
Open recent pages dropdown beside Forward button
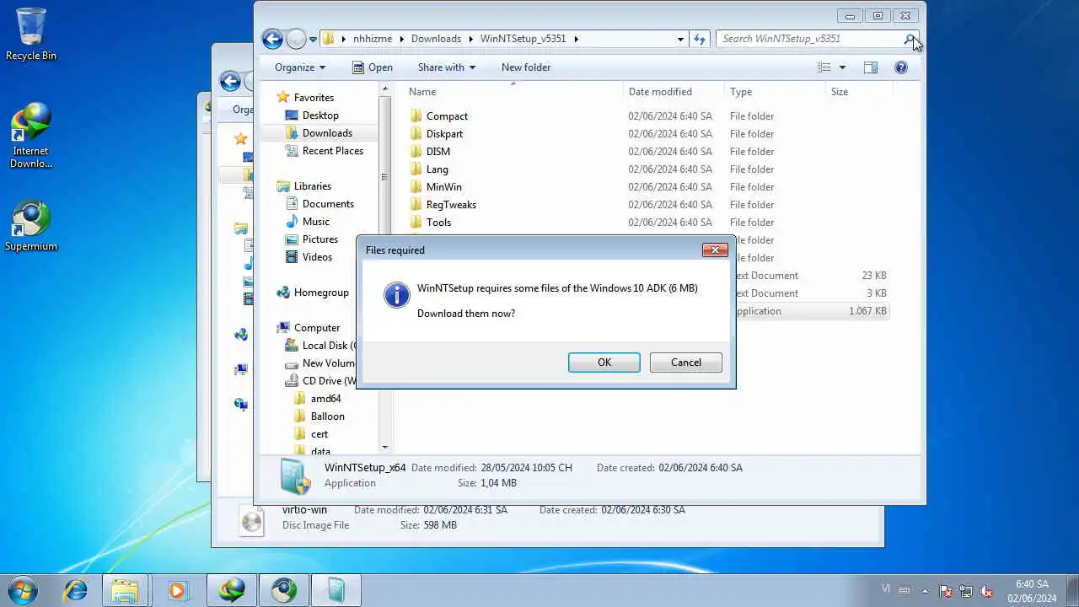point(313,39)
